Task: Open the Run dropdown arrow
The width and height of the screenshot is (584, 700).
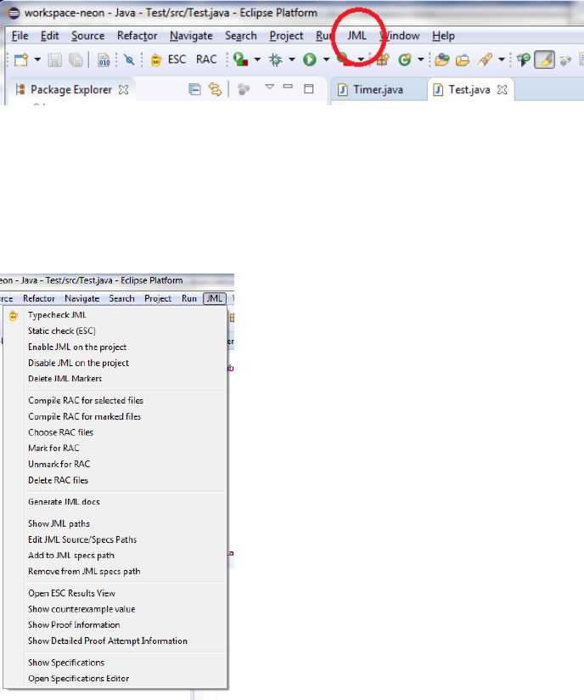Action: [326, 59]
